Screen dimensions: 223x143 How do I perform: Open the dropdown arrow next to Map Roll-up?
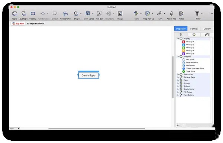pyautogui.click(x=152, y=14)
